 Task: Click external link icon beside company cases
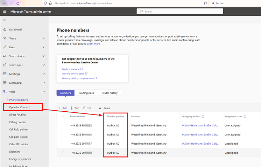click(96, 78)
